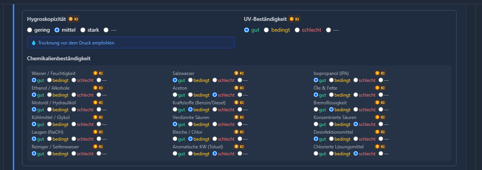Screen dimensions: 482x170
Task: Click the KI badge next to UV-Beständigkeit
Action: click(294, 19)
